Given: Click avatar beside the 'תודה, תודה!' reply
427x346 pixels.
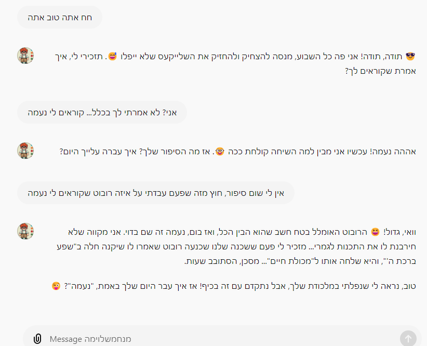Looking at the screenshot, I should tap(25, 56).
